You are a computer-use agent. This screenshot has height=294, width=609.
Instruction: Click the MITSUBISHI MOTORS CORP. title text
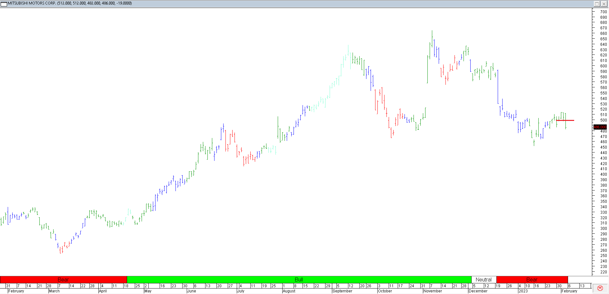32,3
